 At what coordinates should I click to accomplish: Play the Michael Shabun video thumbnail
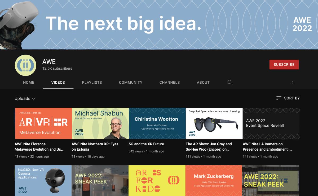100,123
